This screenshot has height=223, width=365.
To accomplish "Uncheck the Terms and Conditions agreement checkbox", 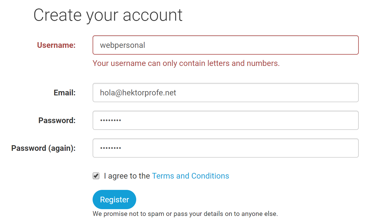I will (96, 176).
